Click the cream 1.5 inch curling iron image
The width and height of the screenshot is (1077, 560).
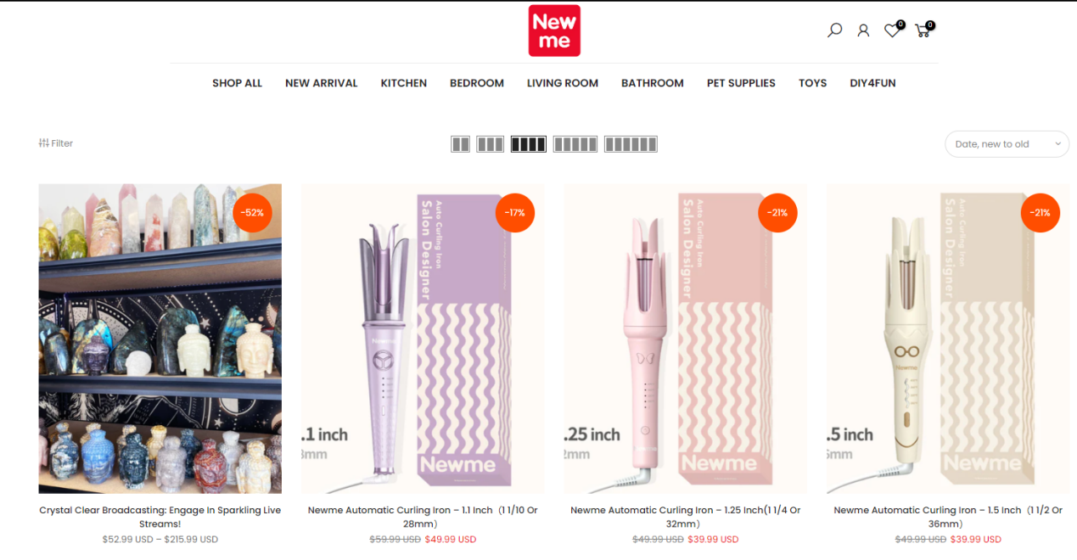click(x=948, y=339)
